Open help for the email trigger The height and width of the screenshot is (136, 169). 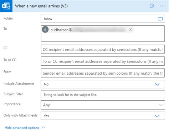pyautogui.click(x=152, y=6)
